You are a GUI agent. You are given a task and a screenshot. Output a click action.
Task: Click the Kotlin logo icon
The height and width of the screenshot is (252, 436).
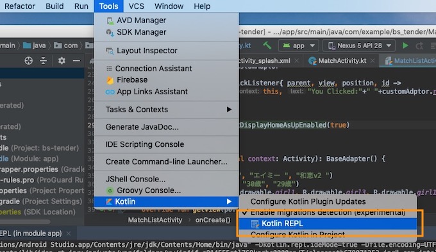click(109, 201)
